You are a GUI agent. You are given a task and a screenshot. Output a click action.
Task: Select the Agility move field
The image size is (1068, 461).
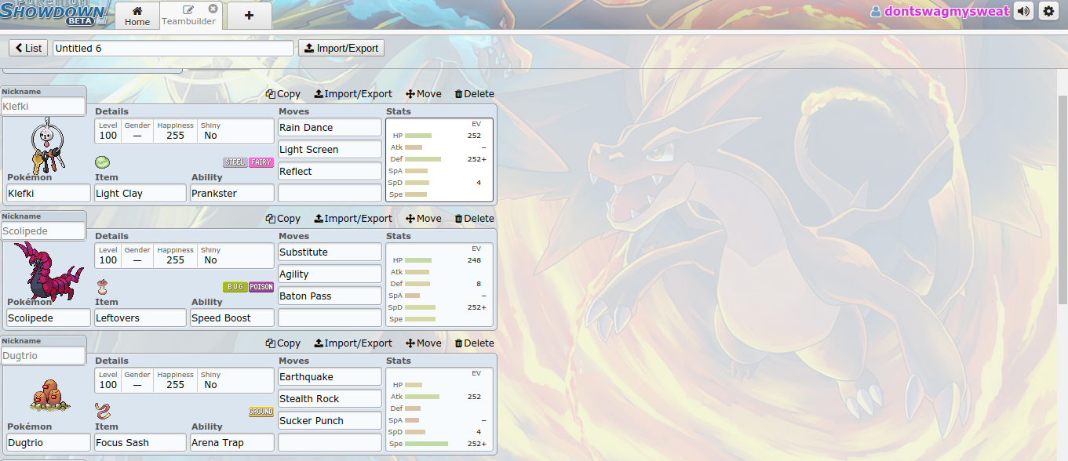pyautogui.click(x=330, y=274)
